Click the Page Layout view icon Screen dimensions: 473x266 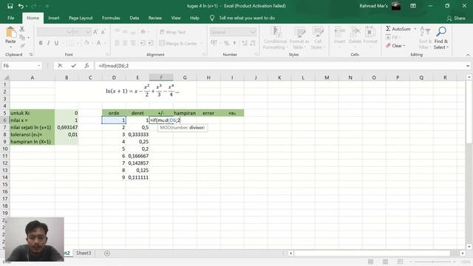385,262
